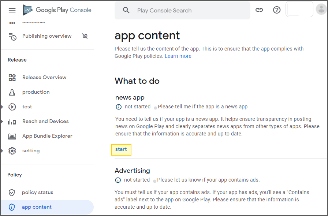
Task: Click the managed publishing off icon
Action: tap(85, 36)
